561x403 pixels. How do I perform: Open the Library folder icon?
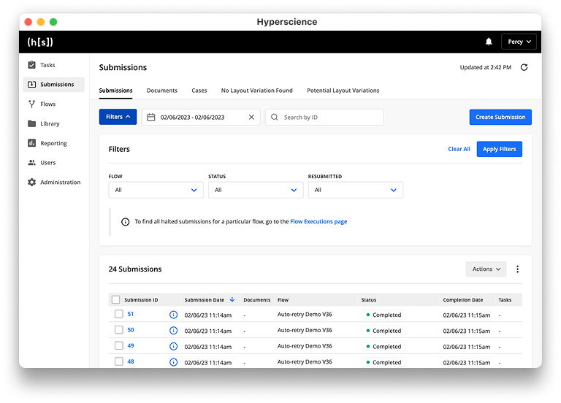point(32,123)
